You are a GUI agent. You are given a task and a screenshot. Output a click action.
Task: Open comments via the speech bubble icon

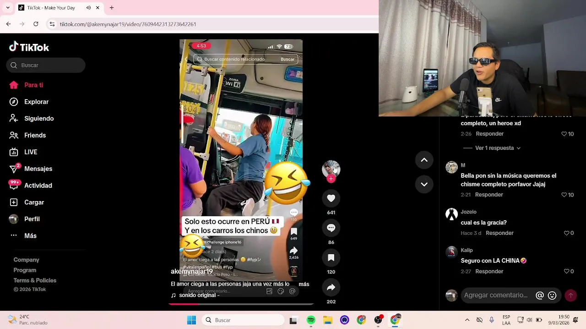click(x=331, y=228)
